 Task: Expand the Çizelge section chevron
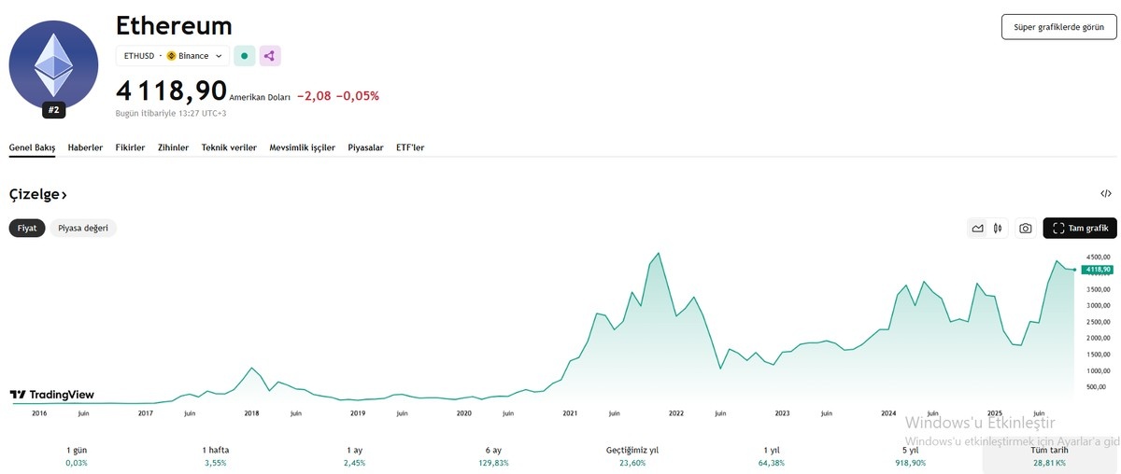tap(64, 195)
